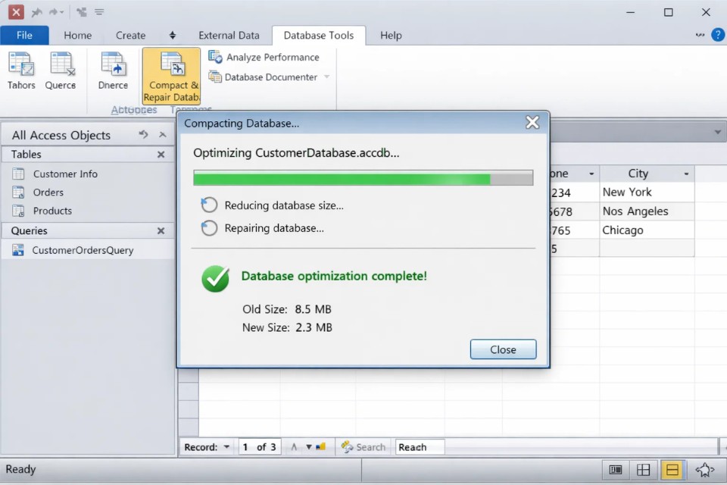
Task: Open the City column dropdown
Action: (686, 174)
